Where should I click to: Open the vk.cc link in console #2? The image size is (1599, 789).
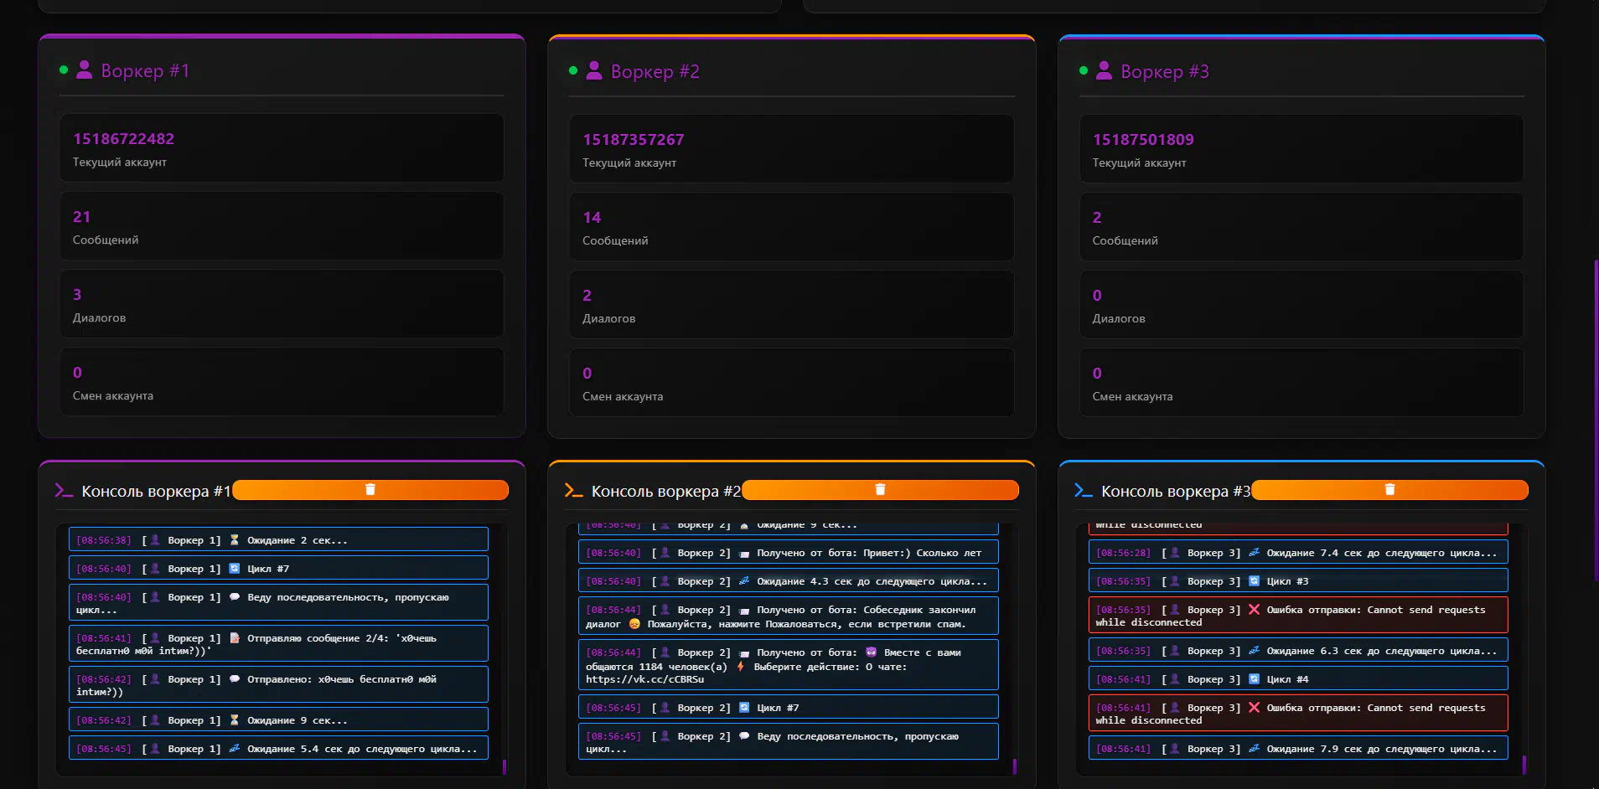(x=644, y=679)
